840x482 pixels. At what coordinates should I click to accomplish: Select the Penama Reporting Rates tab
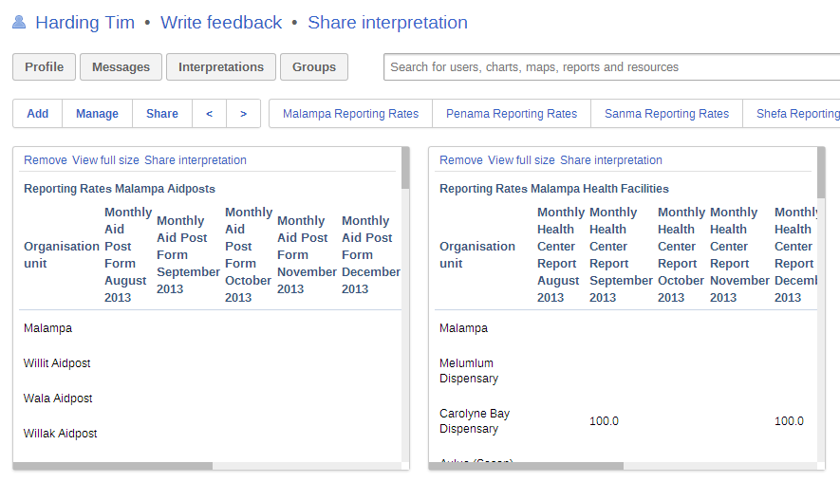[512, 114]
